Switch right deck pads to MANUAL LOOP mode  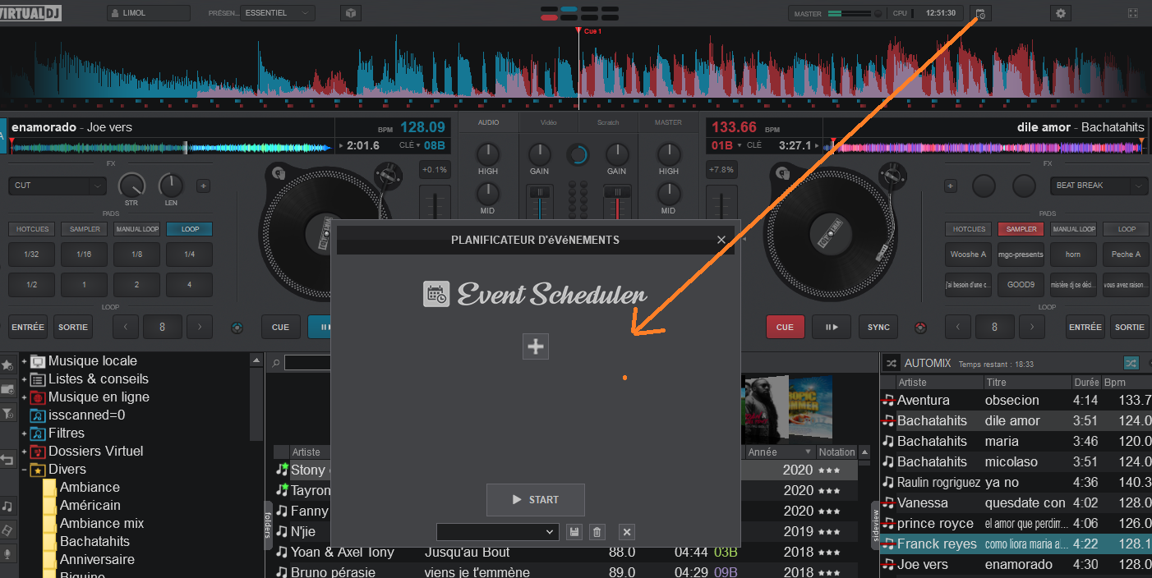pyautogui.click(x=1074, y=229)
